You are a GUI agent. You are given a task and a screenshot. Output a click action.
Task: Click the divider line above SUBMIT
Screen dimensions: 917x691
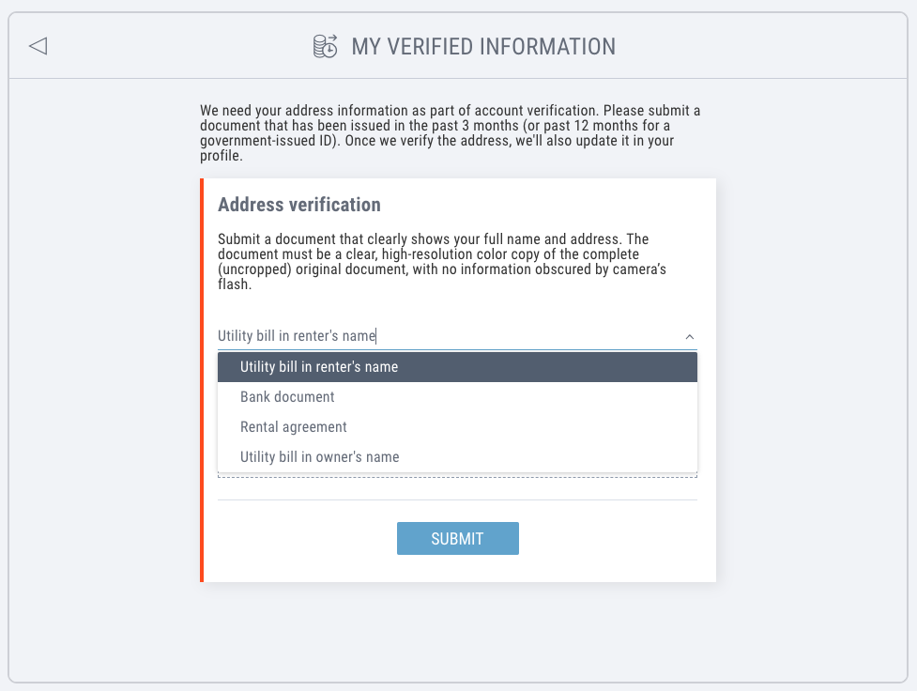(x=457, y=499)
